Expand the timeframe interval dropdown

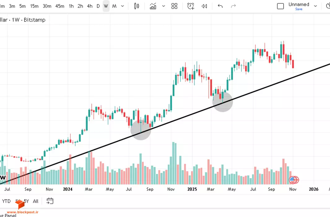[123, 6]
